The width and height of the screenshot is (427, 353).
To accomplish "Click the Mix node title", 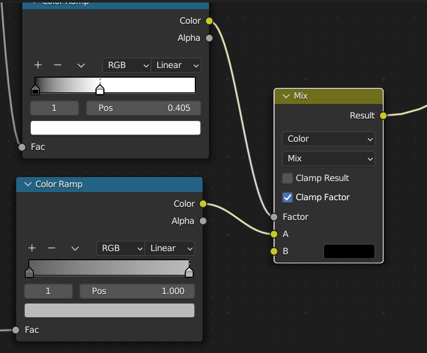I will (x=301, y=96).
